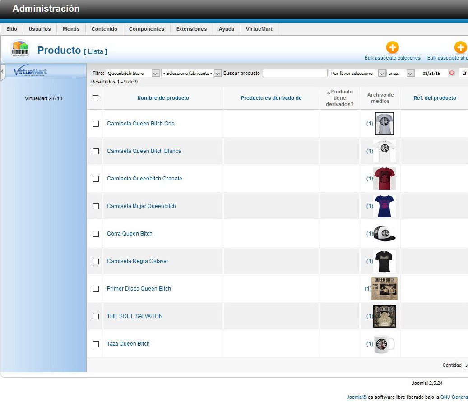Clear the date with the red X icon
The image size is (468, 402).
(452, 73)
